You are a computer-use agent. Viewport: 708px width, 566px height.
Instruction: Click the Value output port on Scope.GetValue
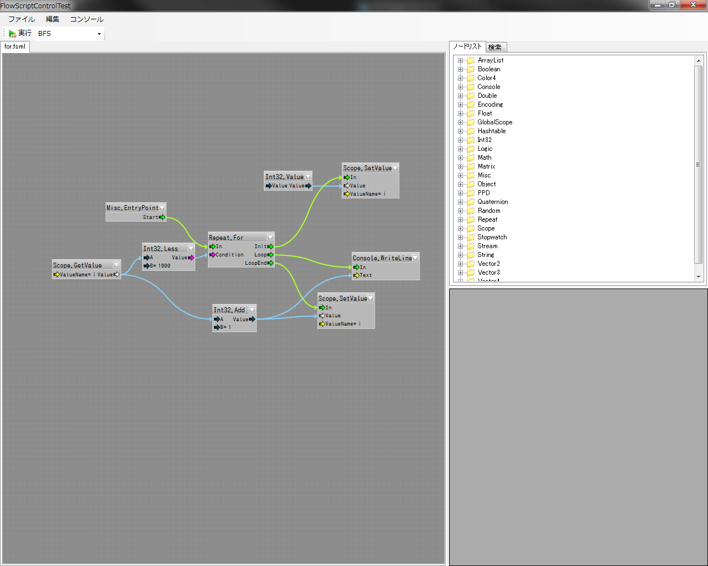click(x=117, y=275)
